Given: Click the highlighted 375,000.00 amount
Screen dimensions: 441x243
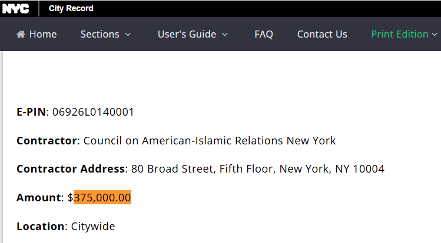Looking at the screenshot, I should 102,198.
